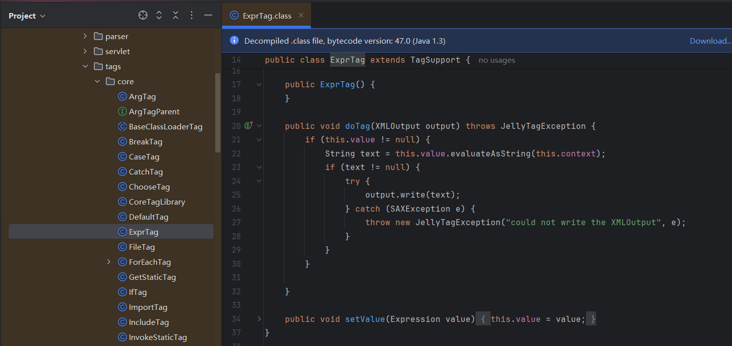Screen dimensions: 732x346
Task: Open the Project panel options menu
Action: point(192,16)
